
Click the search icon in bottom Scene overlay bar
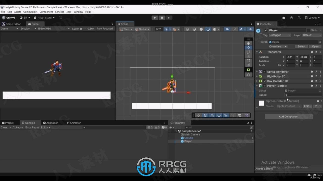233,115
